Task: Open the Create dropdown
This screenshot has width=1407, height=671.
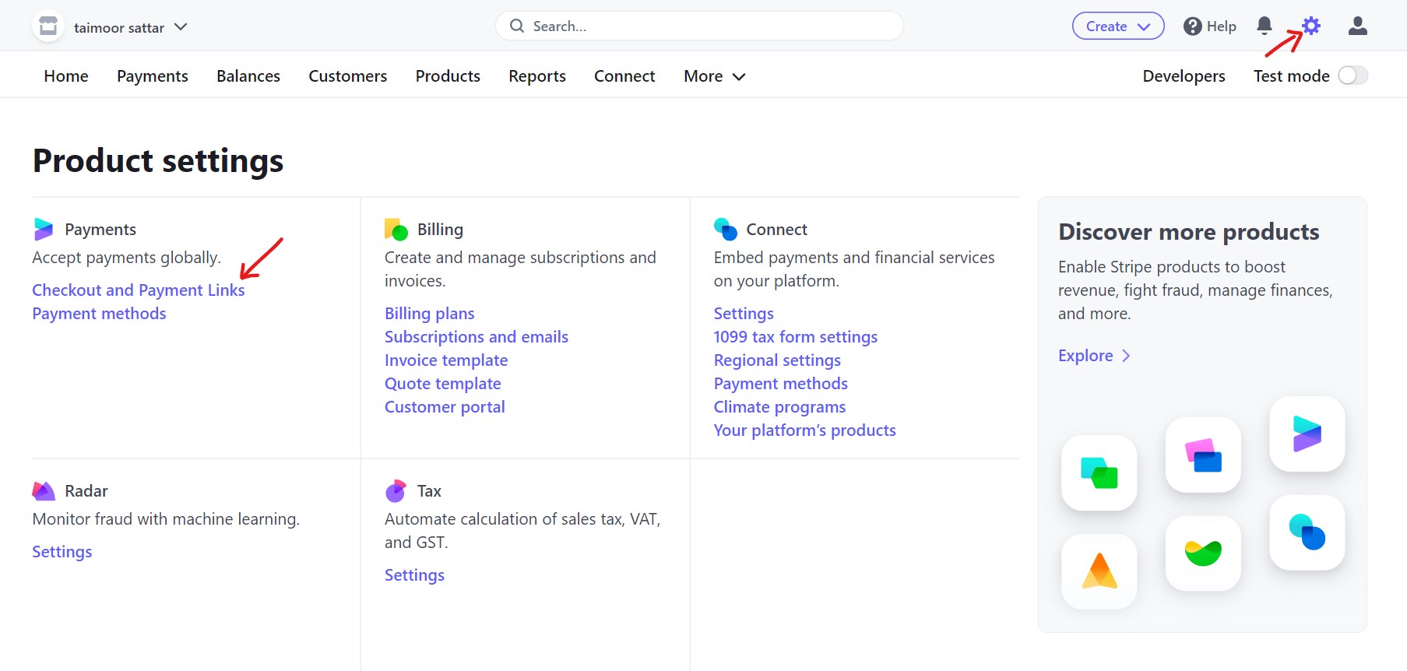Action: click(x=1118, y=26)
